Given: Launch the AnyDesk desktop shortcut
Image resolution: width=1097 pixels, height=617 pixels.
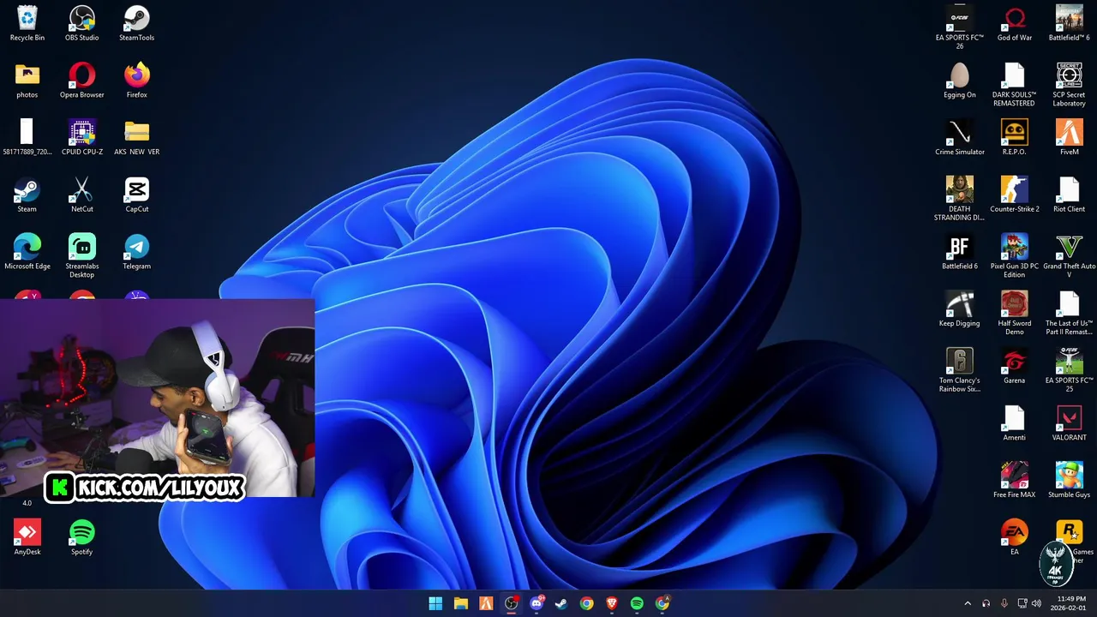Looking at the screenshot, I should [x=27, y=537].
